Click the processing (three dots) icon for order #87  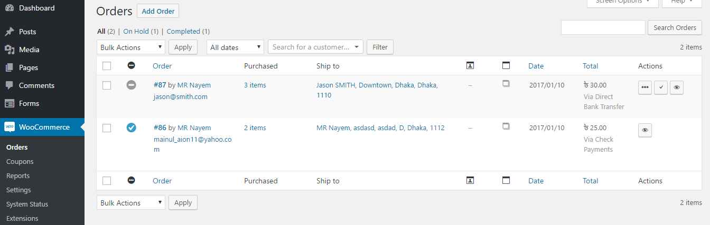(x=644, y=88)
